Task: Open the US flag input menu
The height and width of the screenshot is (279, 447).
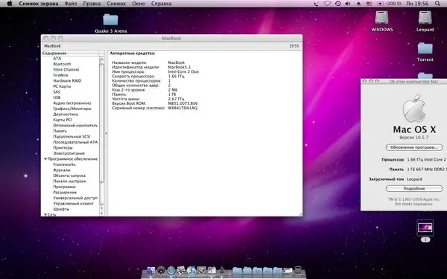Action: click(370, 4)
